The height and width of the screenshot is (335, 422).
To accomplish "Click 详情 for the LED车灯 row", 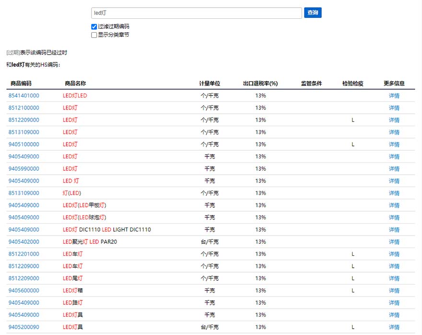I will pyautogui.click(x=394, y=254).
